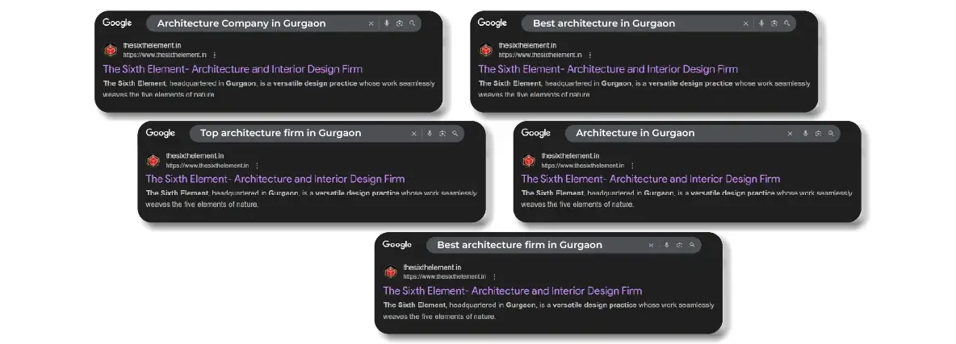Click microphone in 'Architecture Company in Gurgaon' search
956x344 pixels.
click(387, 23)
